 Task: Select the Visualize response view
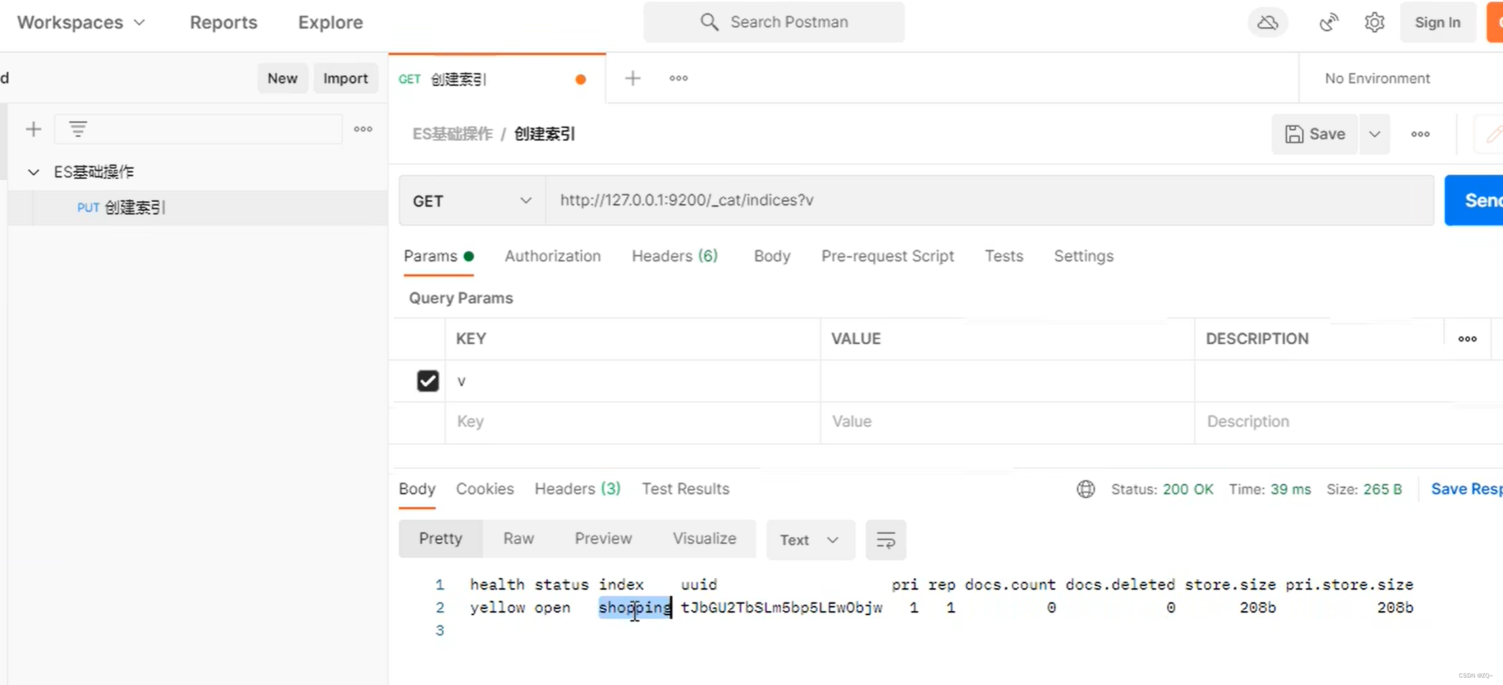coord(704,539)
